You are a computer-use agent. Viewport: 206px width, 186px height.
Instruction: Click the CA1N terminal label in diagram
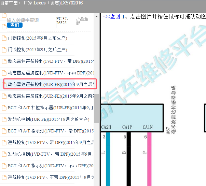point(148,127)
